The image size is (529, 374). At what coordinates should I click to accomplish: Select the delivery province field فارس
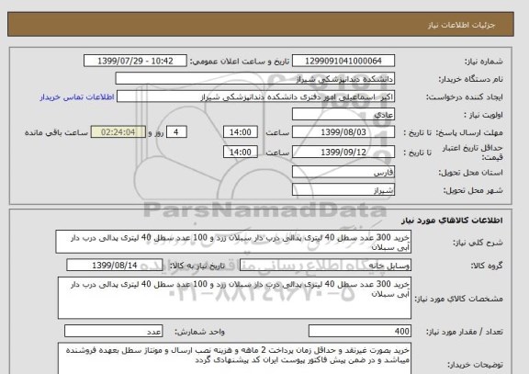pos(343,172)
